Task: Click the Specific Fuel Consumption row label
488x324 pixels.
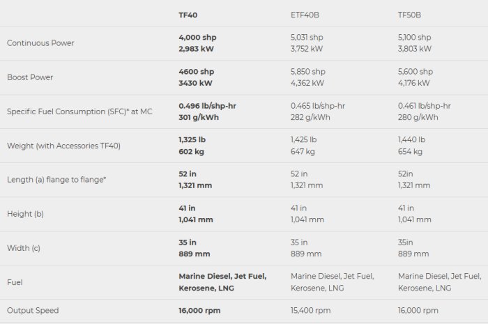Action: (x=79, y=111)
